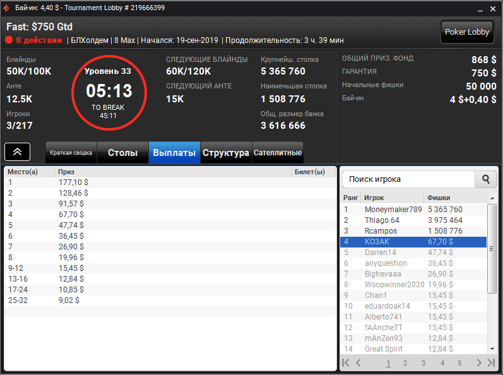Go to first page of player list
The height and width of the screenshot is (375, 503).
click(x=345, y=363)
